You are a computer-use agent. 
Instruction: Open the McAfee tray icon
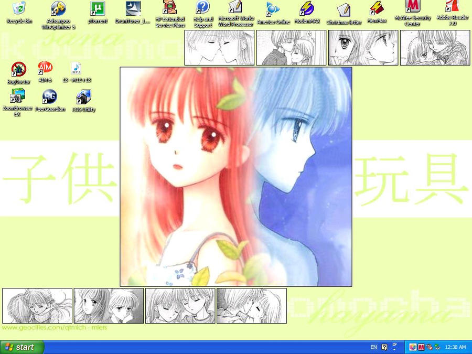(x=422, y=347)
